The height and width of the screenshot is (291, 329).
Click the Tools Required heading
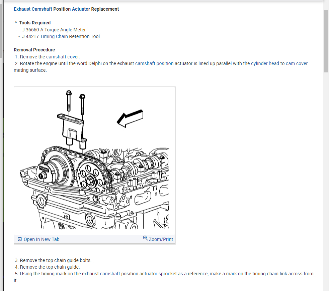pos(35,23)
